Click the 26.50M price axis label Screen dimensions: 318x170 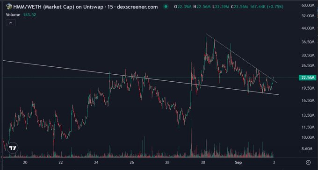[x=308, y=66]
